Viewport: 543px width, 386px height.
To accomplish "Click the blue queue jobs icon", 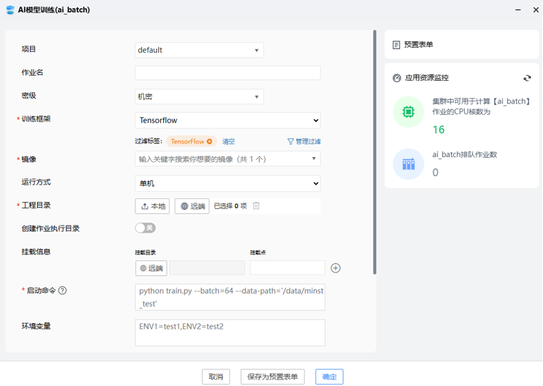I will tap(408, 164).
